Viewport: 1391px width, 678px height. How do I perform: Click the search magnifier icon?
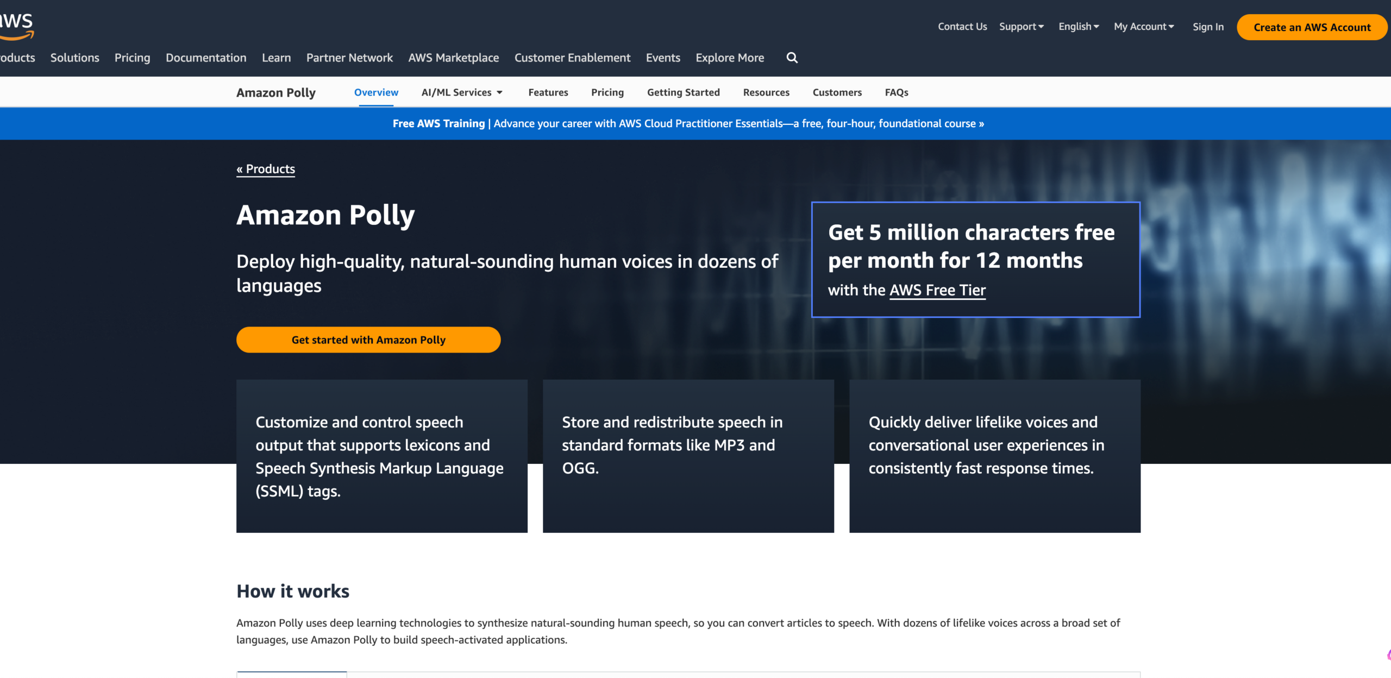click(792, 58)
